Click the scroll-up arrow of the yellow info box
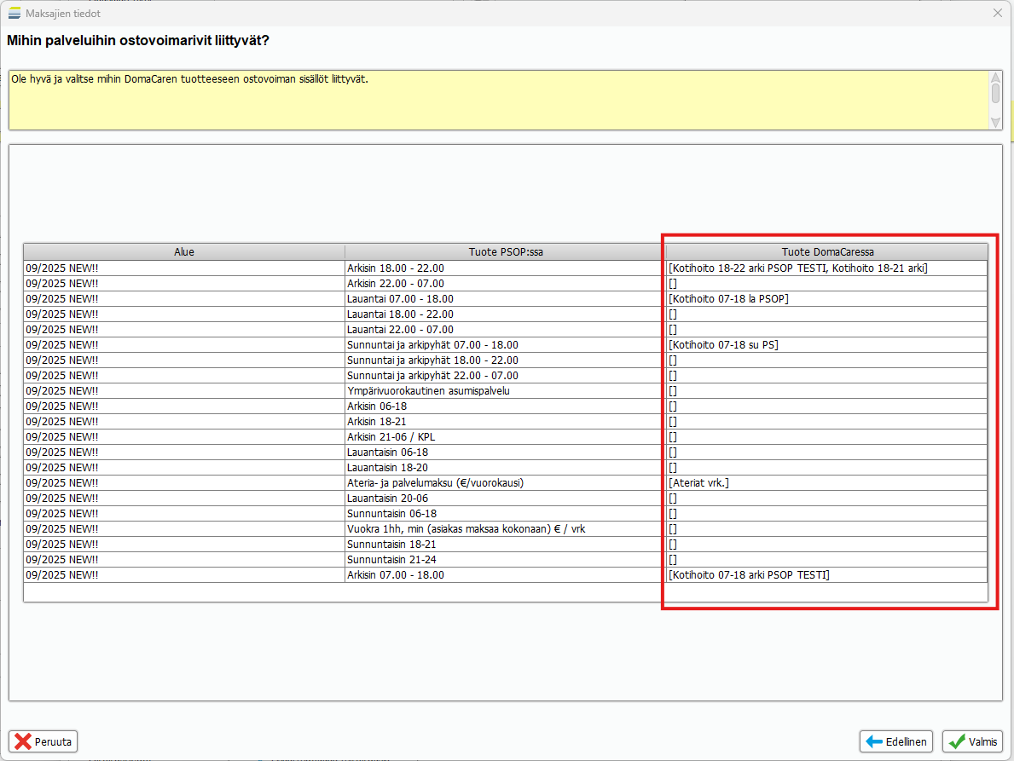Screen dimensions: 1014x761 tap(996, 78)
